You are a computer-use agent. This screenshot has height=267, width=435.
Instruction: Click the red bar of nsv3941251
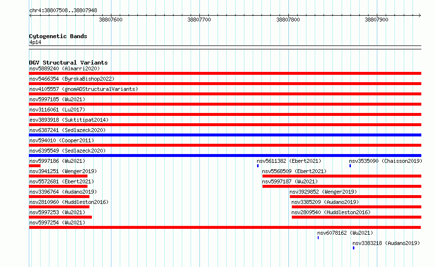58,176
